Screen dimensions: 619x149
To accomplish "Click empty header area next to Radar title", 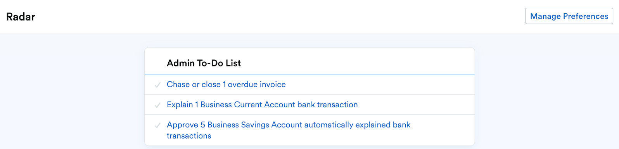I will tap(271, 17).
